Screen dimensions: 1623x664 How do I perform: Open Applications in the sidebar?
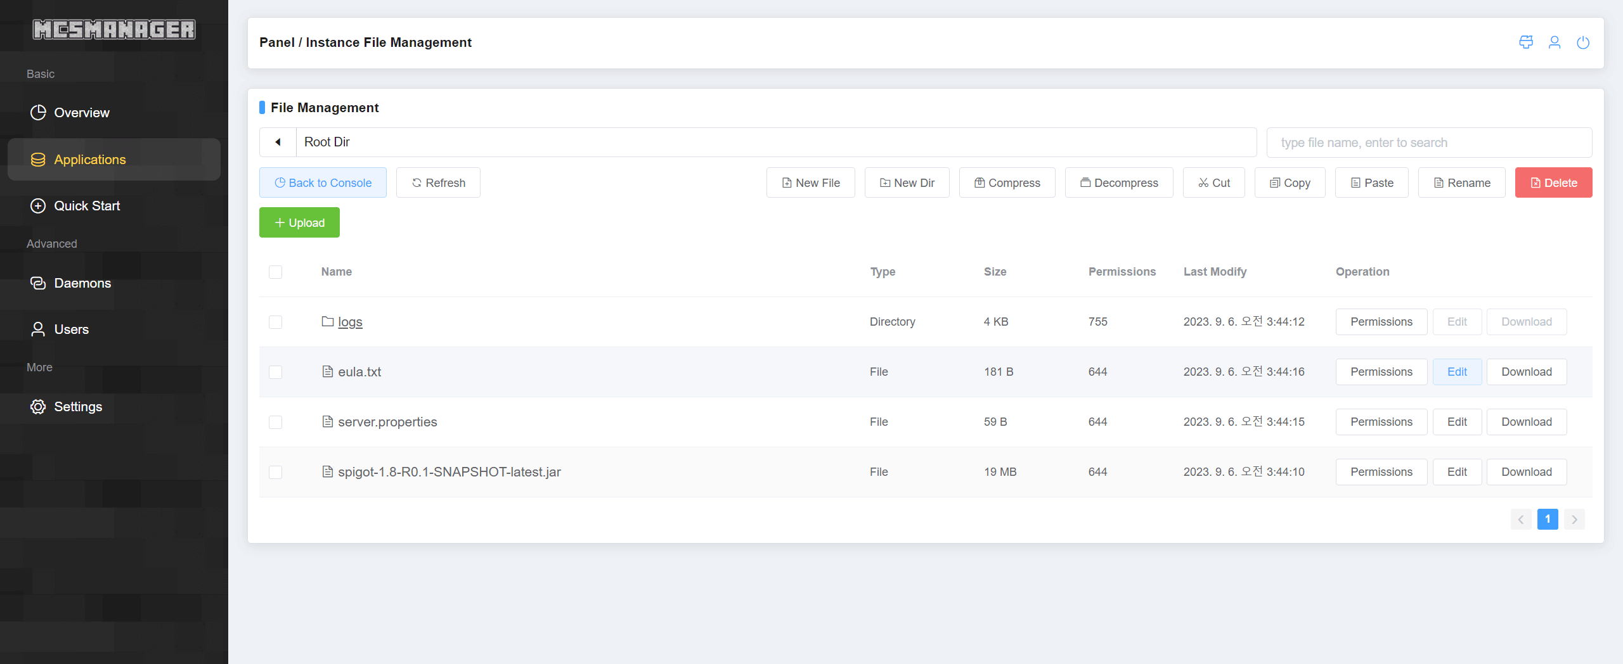click(x=114, y=160)
